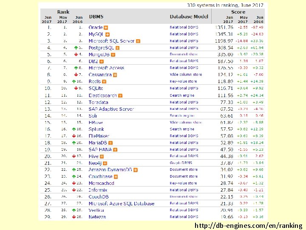Follow the MongoDB link
This screenshot has width=306, height=230.
(99, 55)
